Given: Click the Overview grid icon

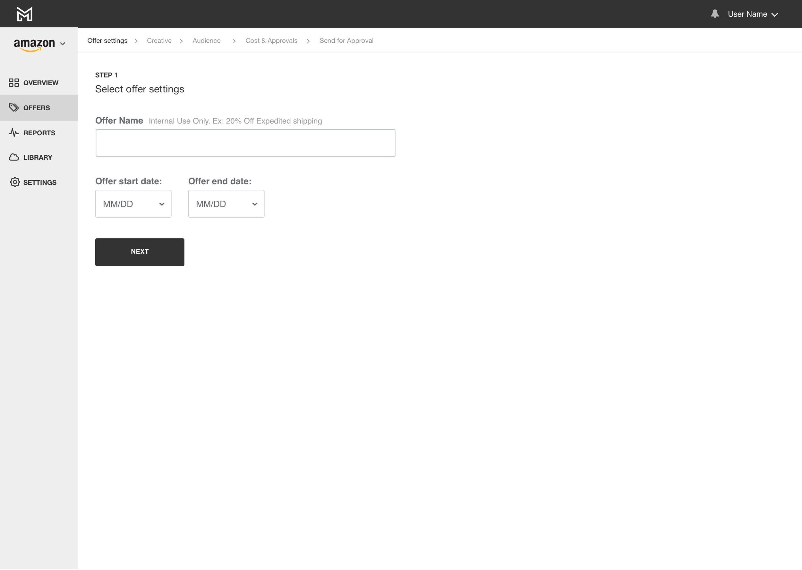Looking at the screenshot, I should point(14,82).
